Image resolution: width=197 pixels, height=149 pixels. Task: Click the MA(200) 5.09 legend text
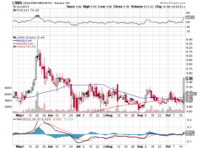(24, 44)
